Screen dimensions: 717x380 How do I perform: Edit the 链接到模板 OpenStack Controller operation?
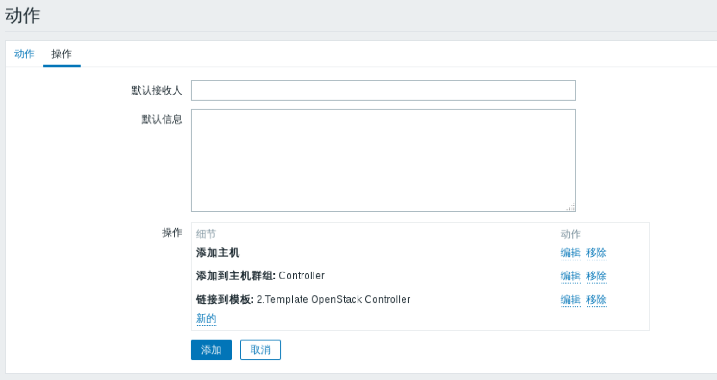click(570, 300)
